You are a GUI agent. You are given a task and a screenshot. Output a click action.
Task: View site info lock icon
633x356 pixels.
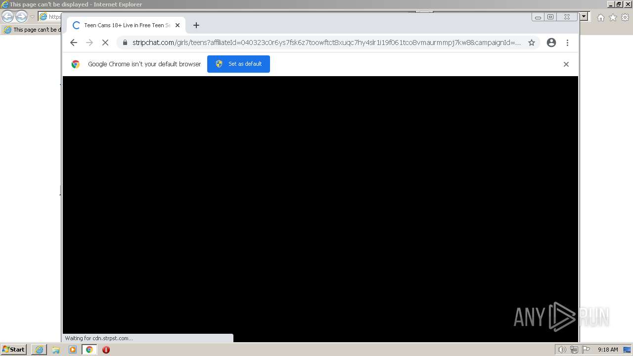[125, 43]
